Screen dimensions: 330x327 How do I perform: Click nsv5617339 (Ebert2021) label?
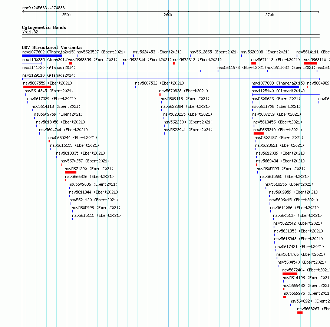[x=52, y=99]
